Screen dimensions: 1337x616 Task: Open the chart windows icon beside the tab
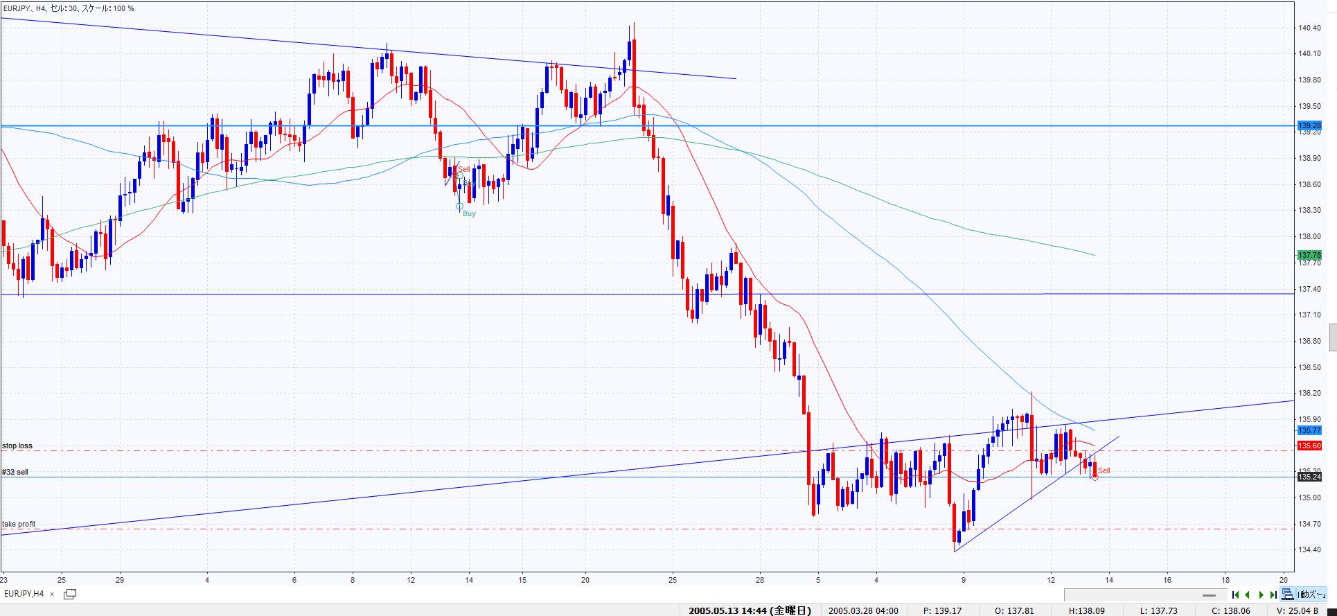click(70, 594)
